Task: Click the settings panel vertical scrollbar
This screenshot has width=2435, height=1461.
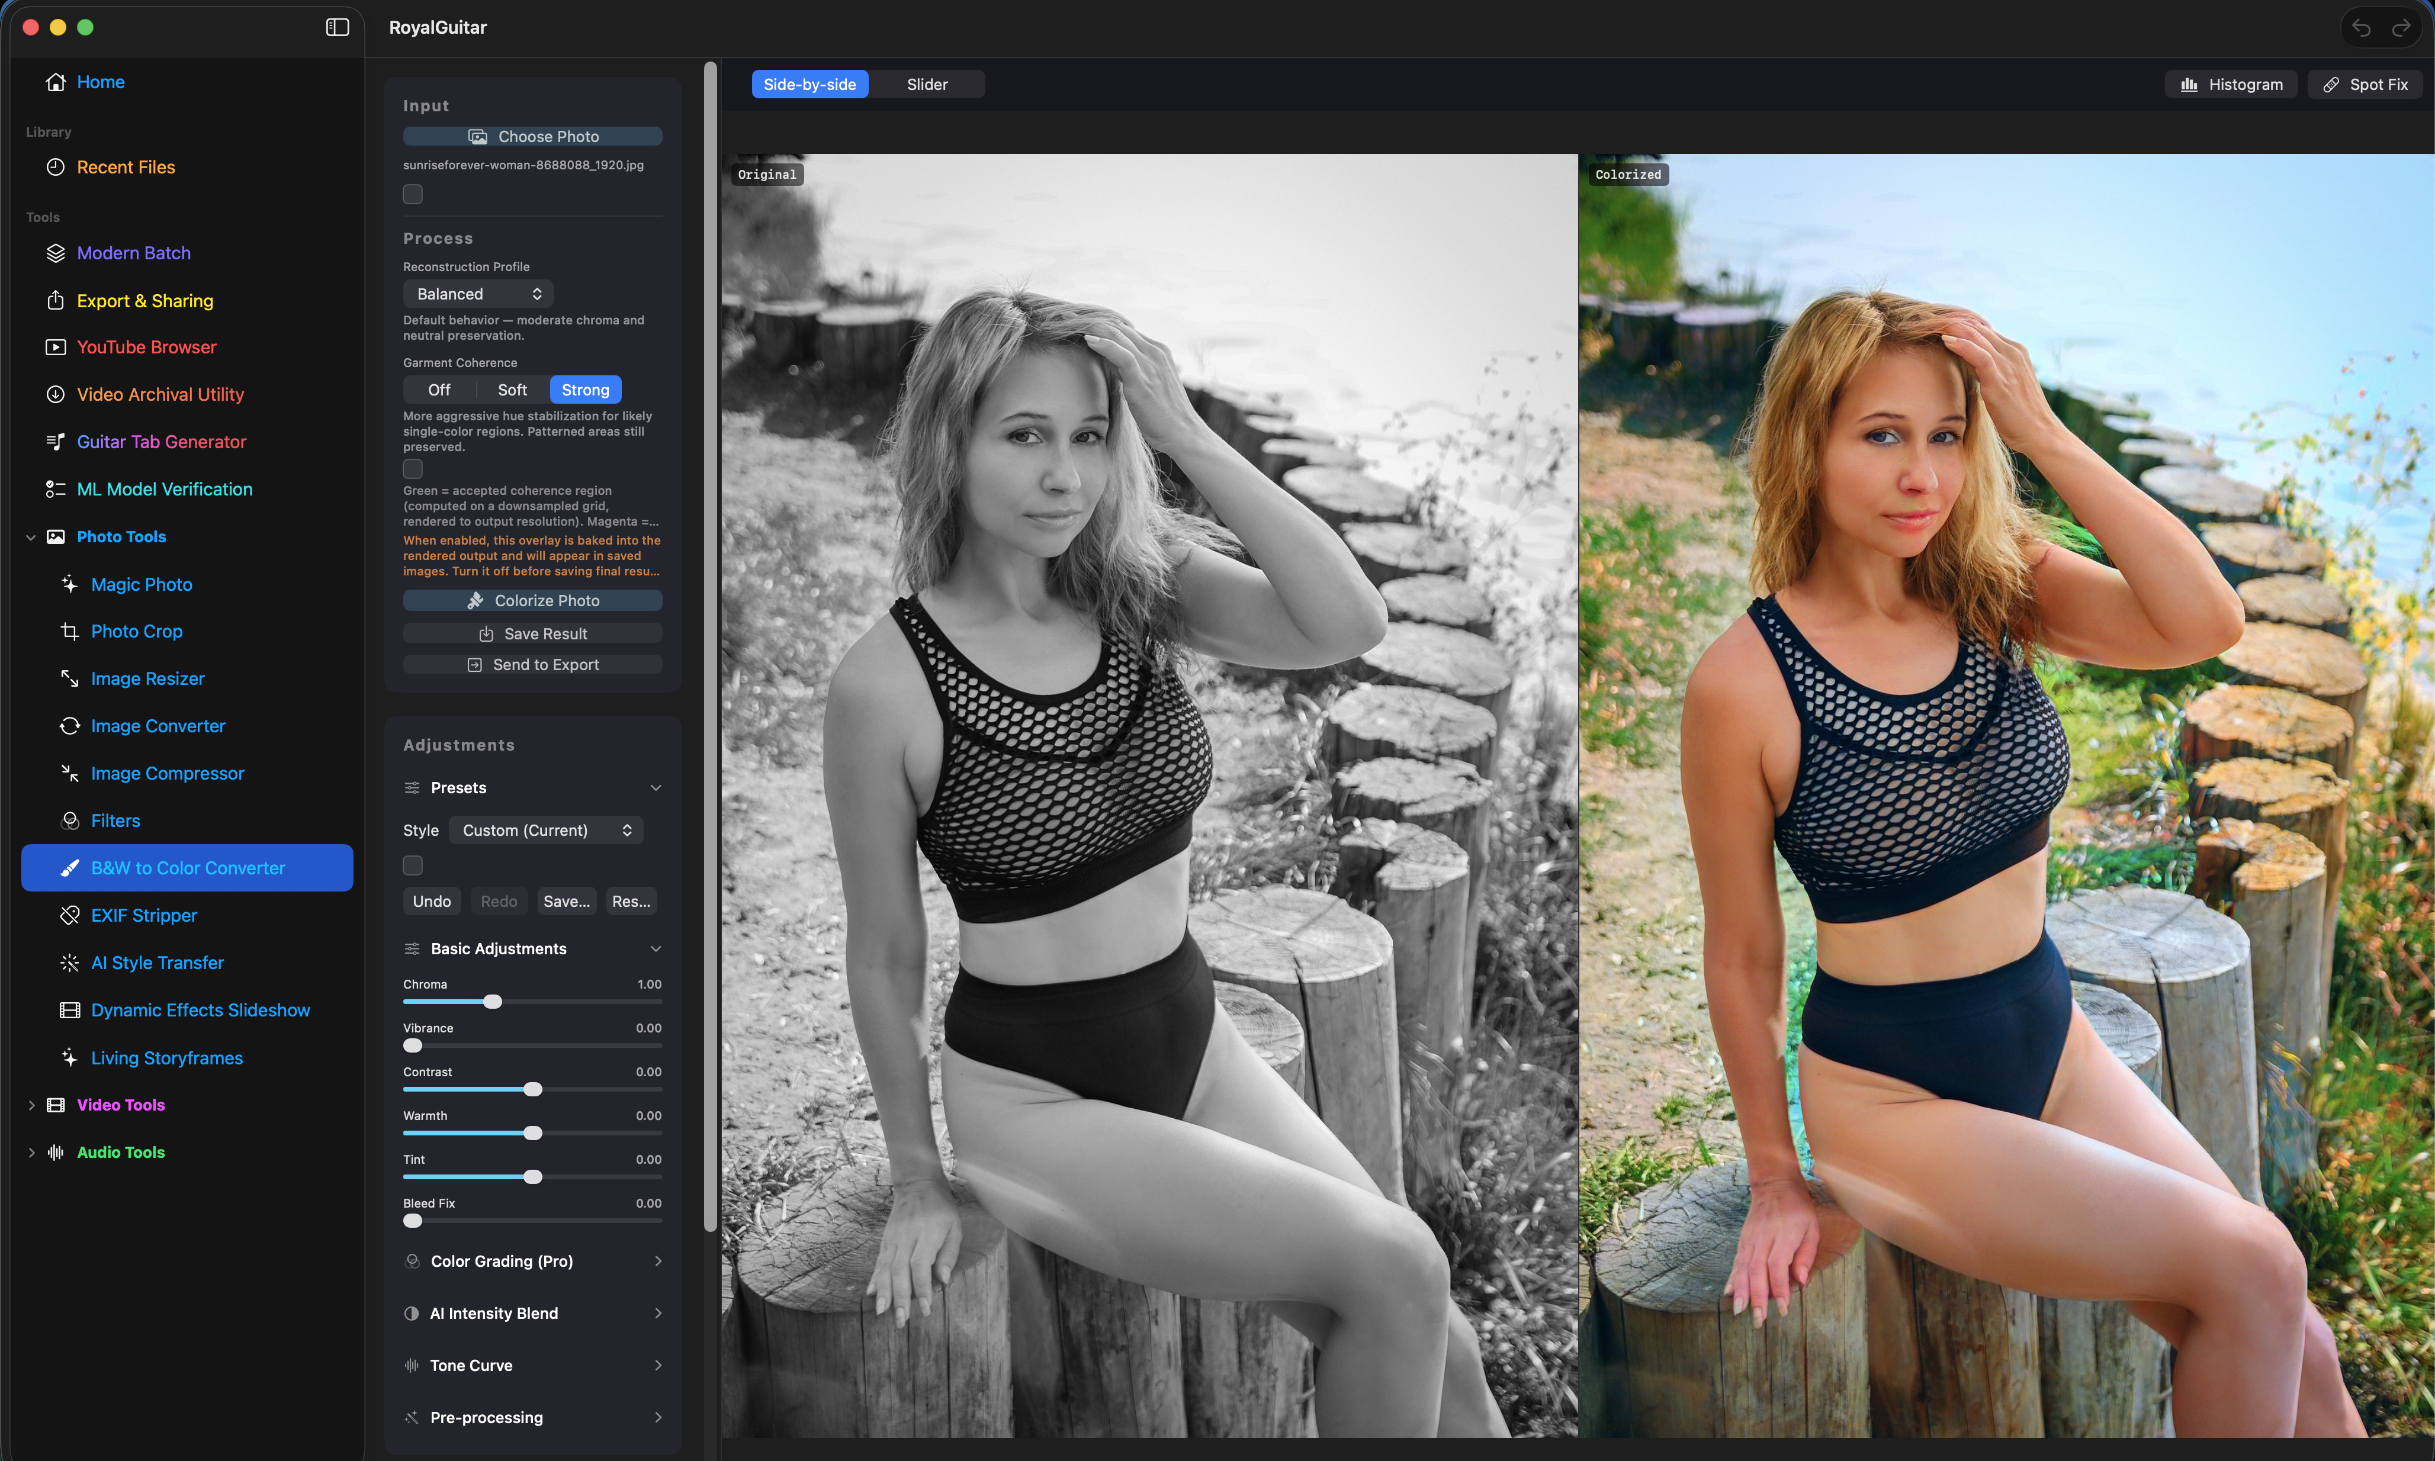Action: click(x=710, y=647)
